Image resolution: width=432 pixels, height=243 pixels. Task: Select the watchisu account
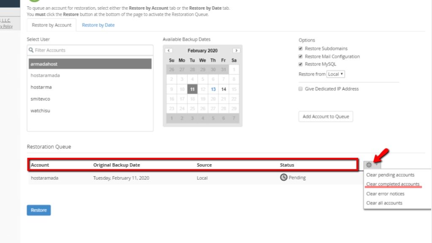click(90, 111)
